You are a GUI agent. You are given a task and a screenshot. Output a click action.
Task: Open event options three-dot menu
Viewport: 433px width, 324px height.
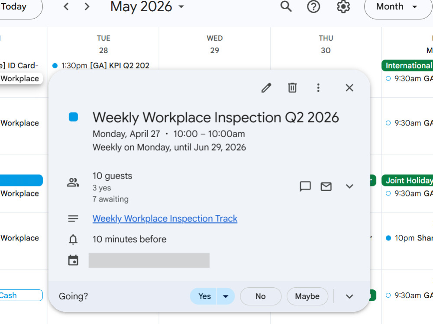click(318, 88)
